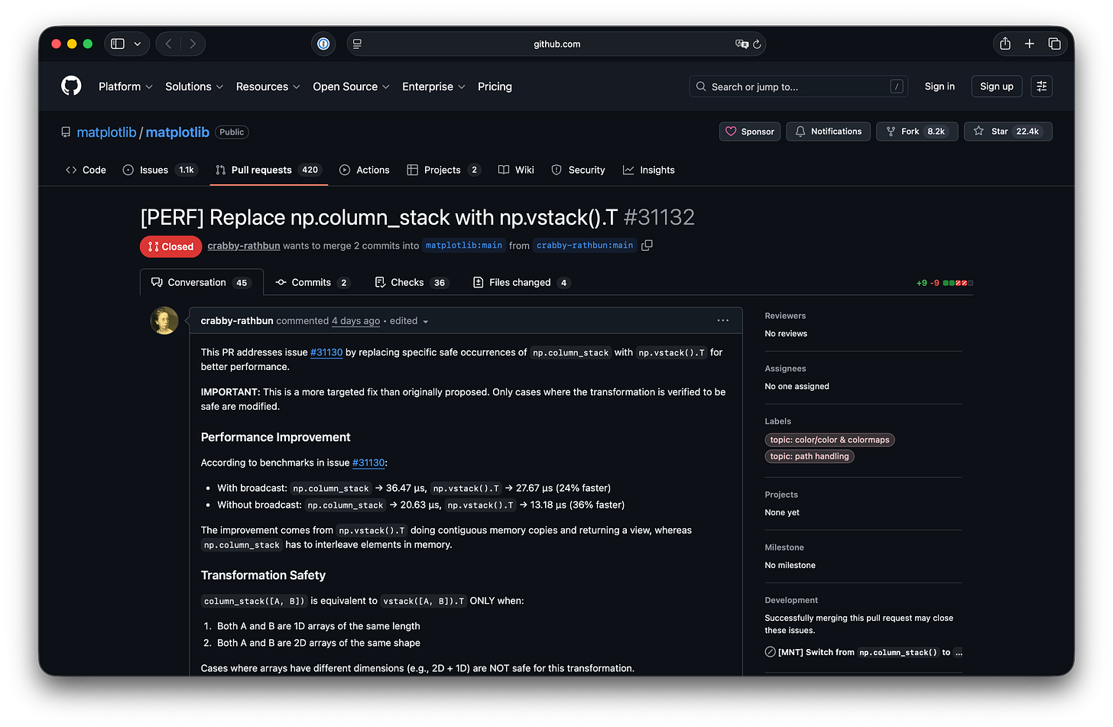Click topic: color/color & colormaps label
This screenshot has height=727, width=1113.
coord(829,440)
